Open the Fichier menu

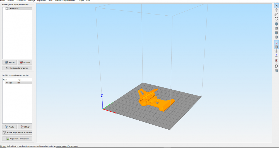[x=3, y=1]
